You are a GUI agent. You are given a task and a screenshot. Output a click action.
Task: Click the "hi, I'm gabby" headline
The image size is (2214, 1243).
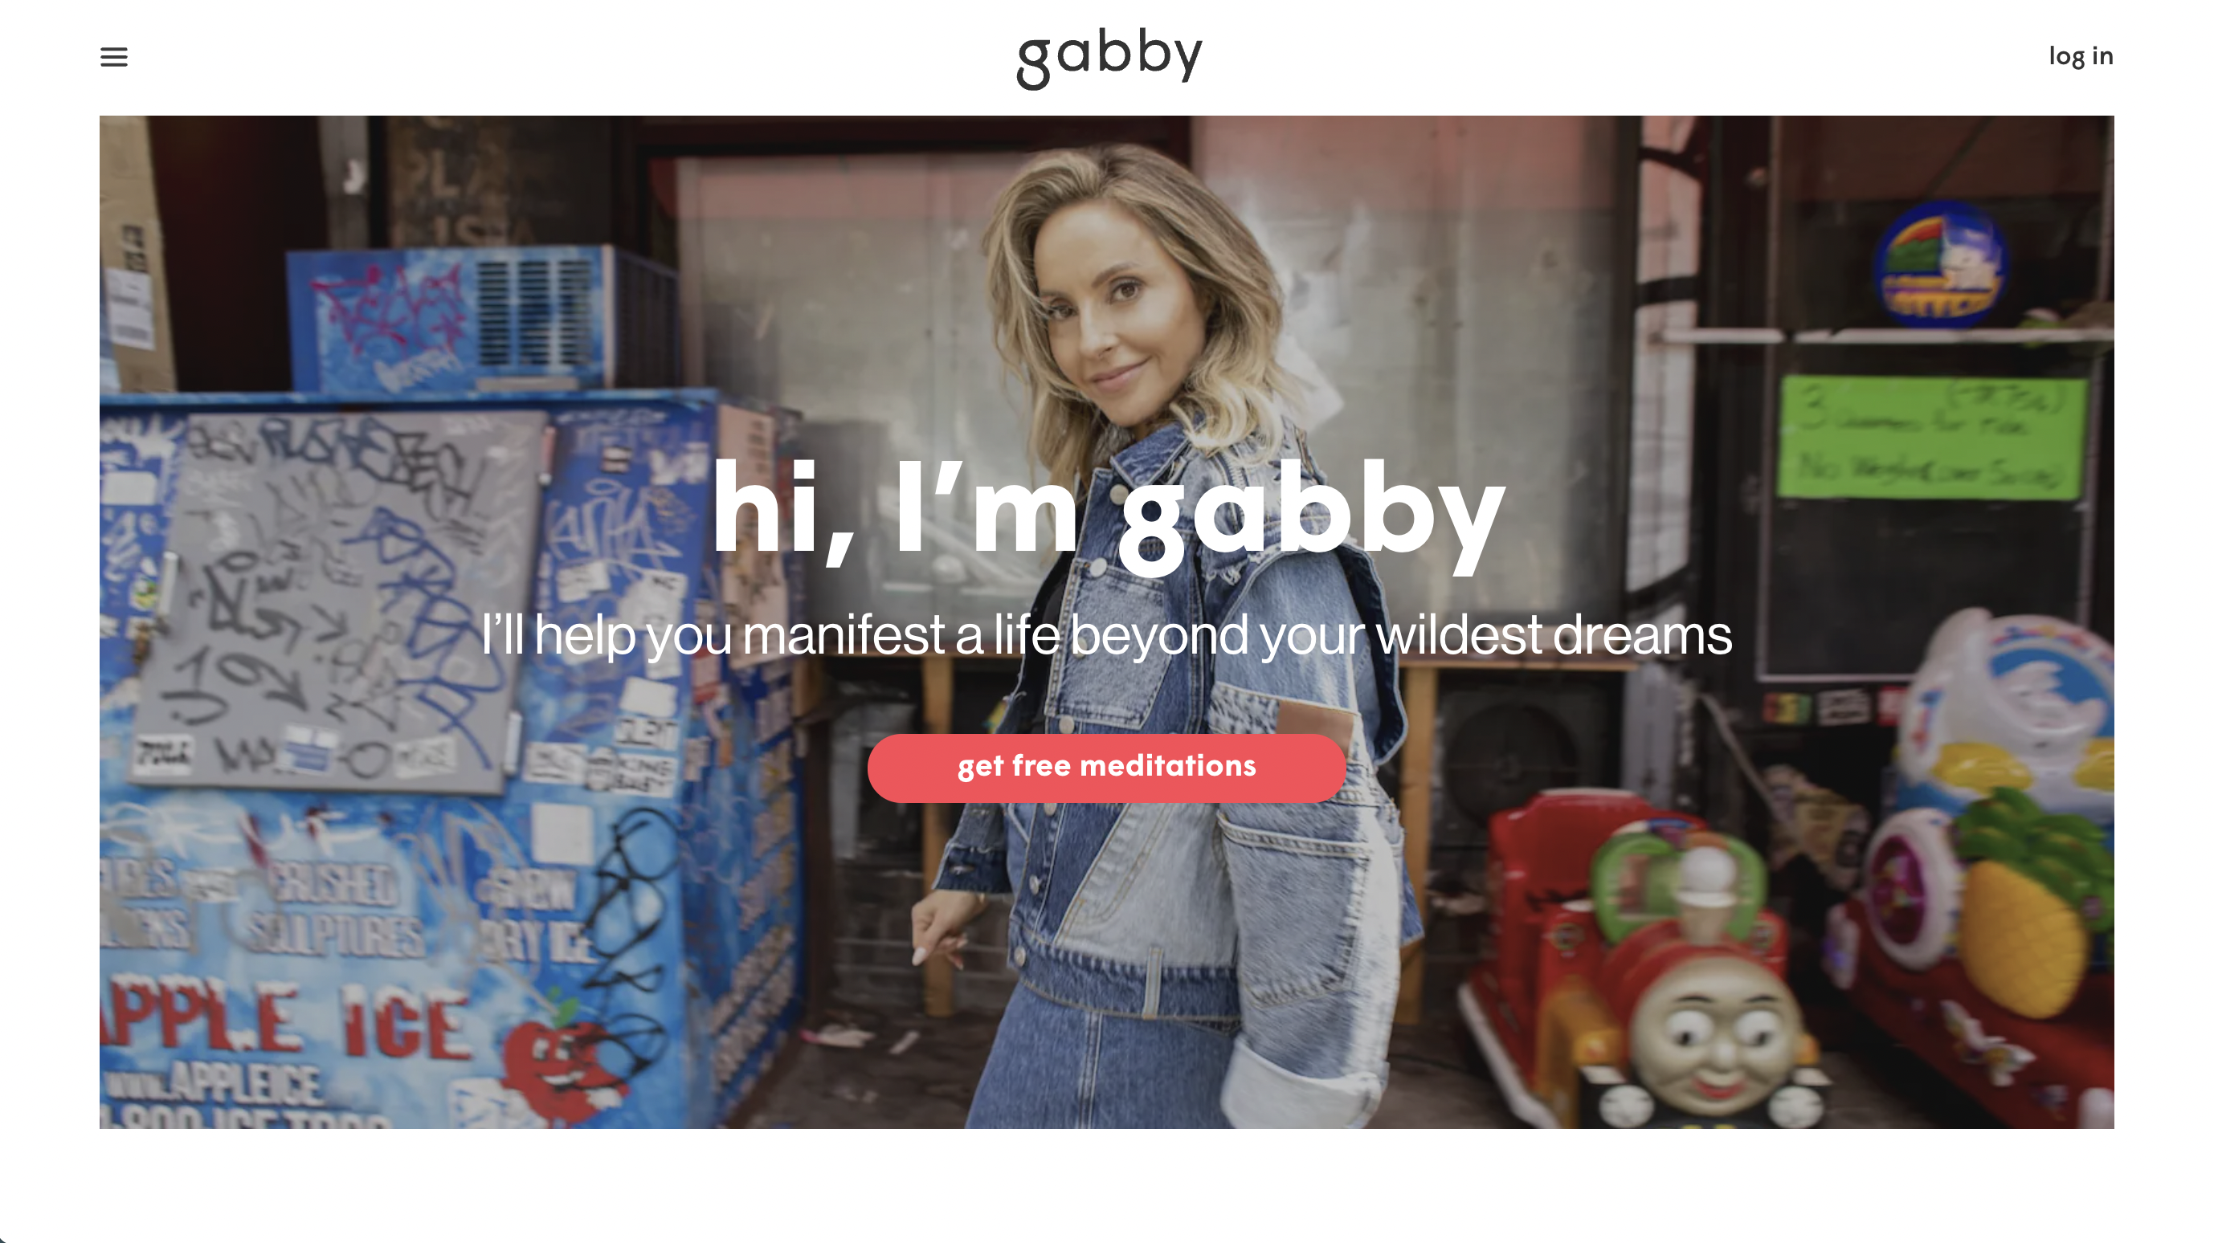coord(1107,513)
